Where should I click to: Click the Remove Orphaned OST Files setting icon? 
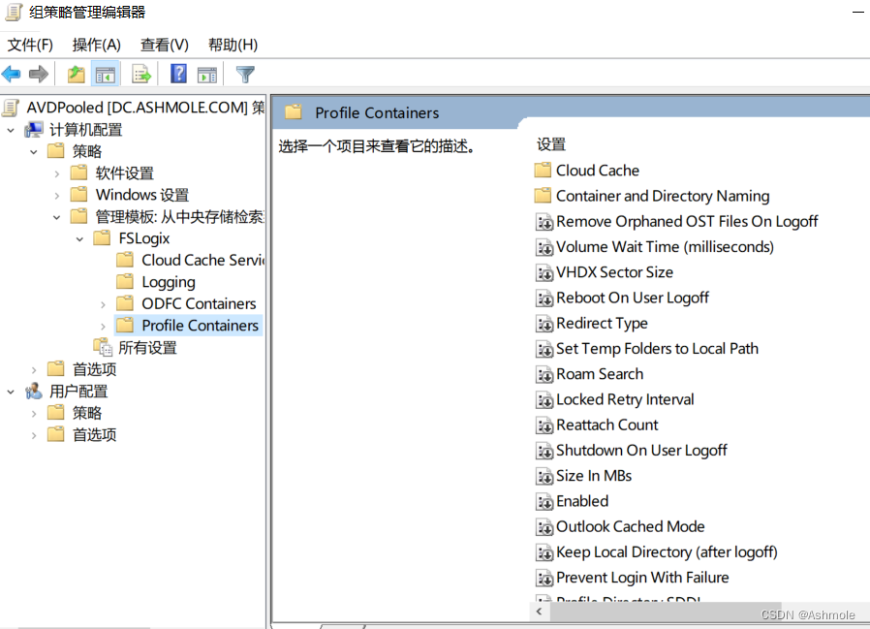[x=544, y=222]
